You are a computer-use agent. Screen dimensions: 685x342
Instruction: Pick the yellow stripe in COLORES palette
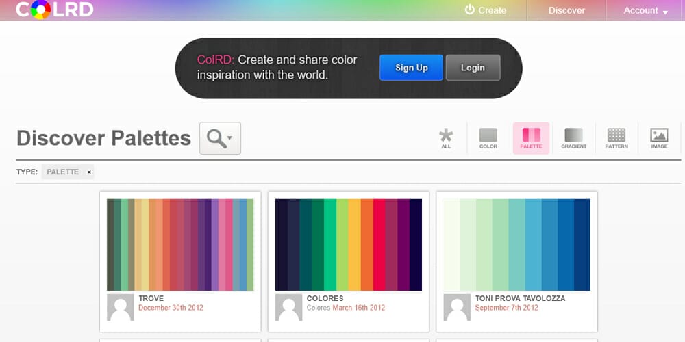pos(354,245)
